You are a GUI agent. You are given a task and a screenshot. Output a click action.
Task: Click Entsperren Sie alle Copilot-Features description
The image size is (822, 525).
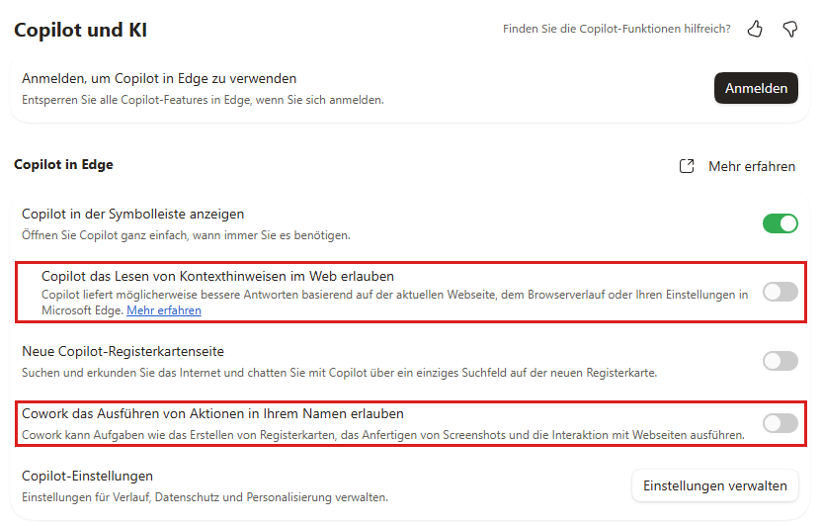203,100
